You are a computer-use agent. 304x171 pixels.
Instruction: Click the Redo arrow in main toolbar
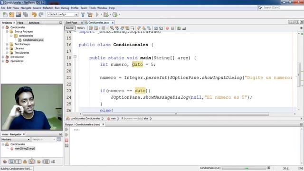coord(41,15)
